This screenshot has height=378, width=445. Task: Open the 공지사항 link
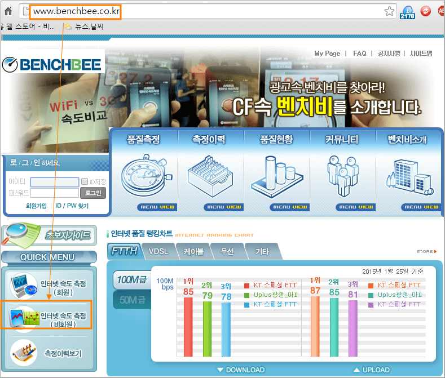[389, 54]
